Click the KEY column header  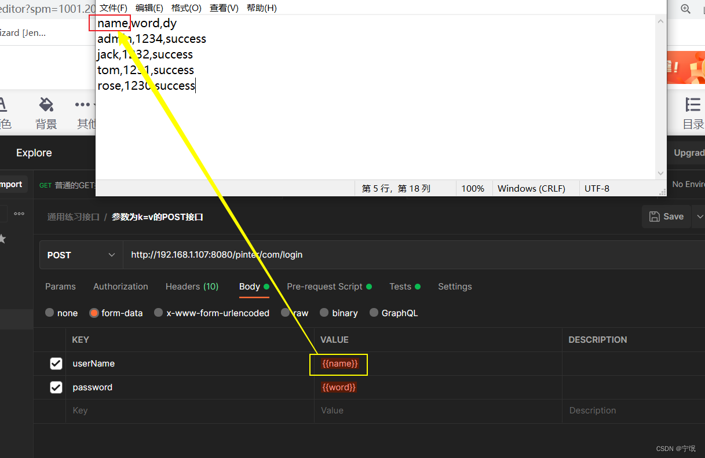click(x=81, y=340)
